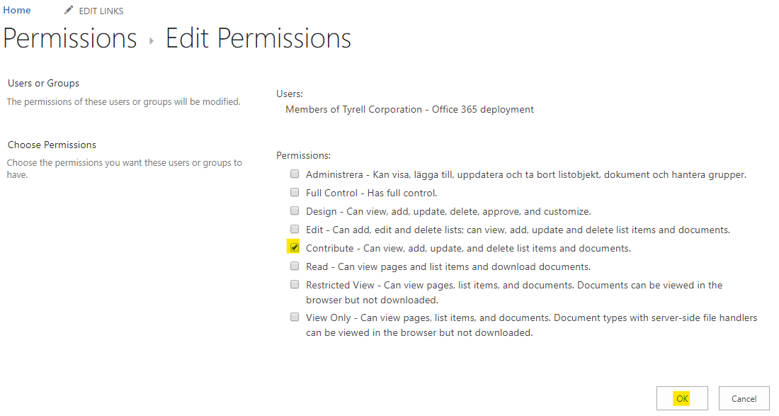This screenshot has width=779, height=416.
Task: Click the EDIT LINKS pencil icon
Action: (x=68, y=10)
